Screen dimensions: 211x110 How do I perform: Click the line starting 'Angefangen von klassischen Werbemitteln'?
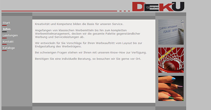tap(81, 30)
